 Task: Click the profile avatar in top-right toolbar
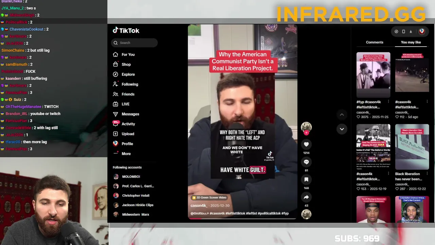click(422, 31)
